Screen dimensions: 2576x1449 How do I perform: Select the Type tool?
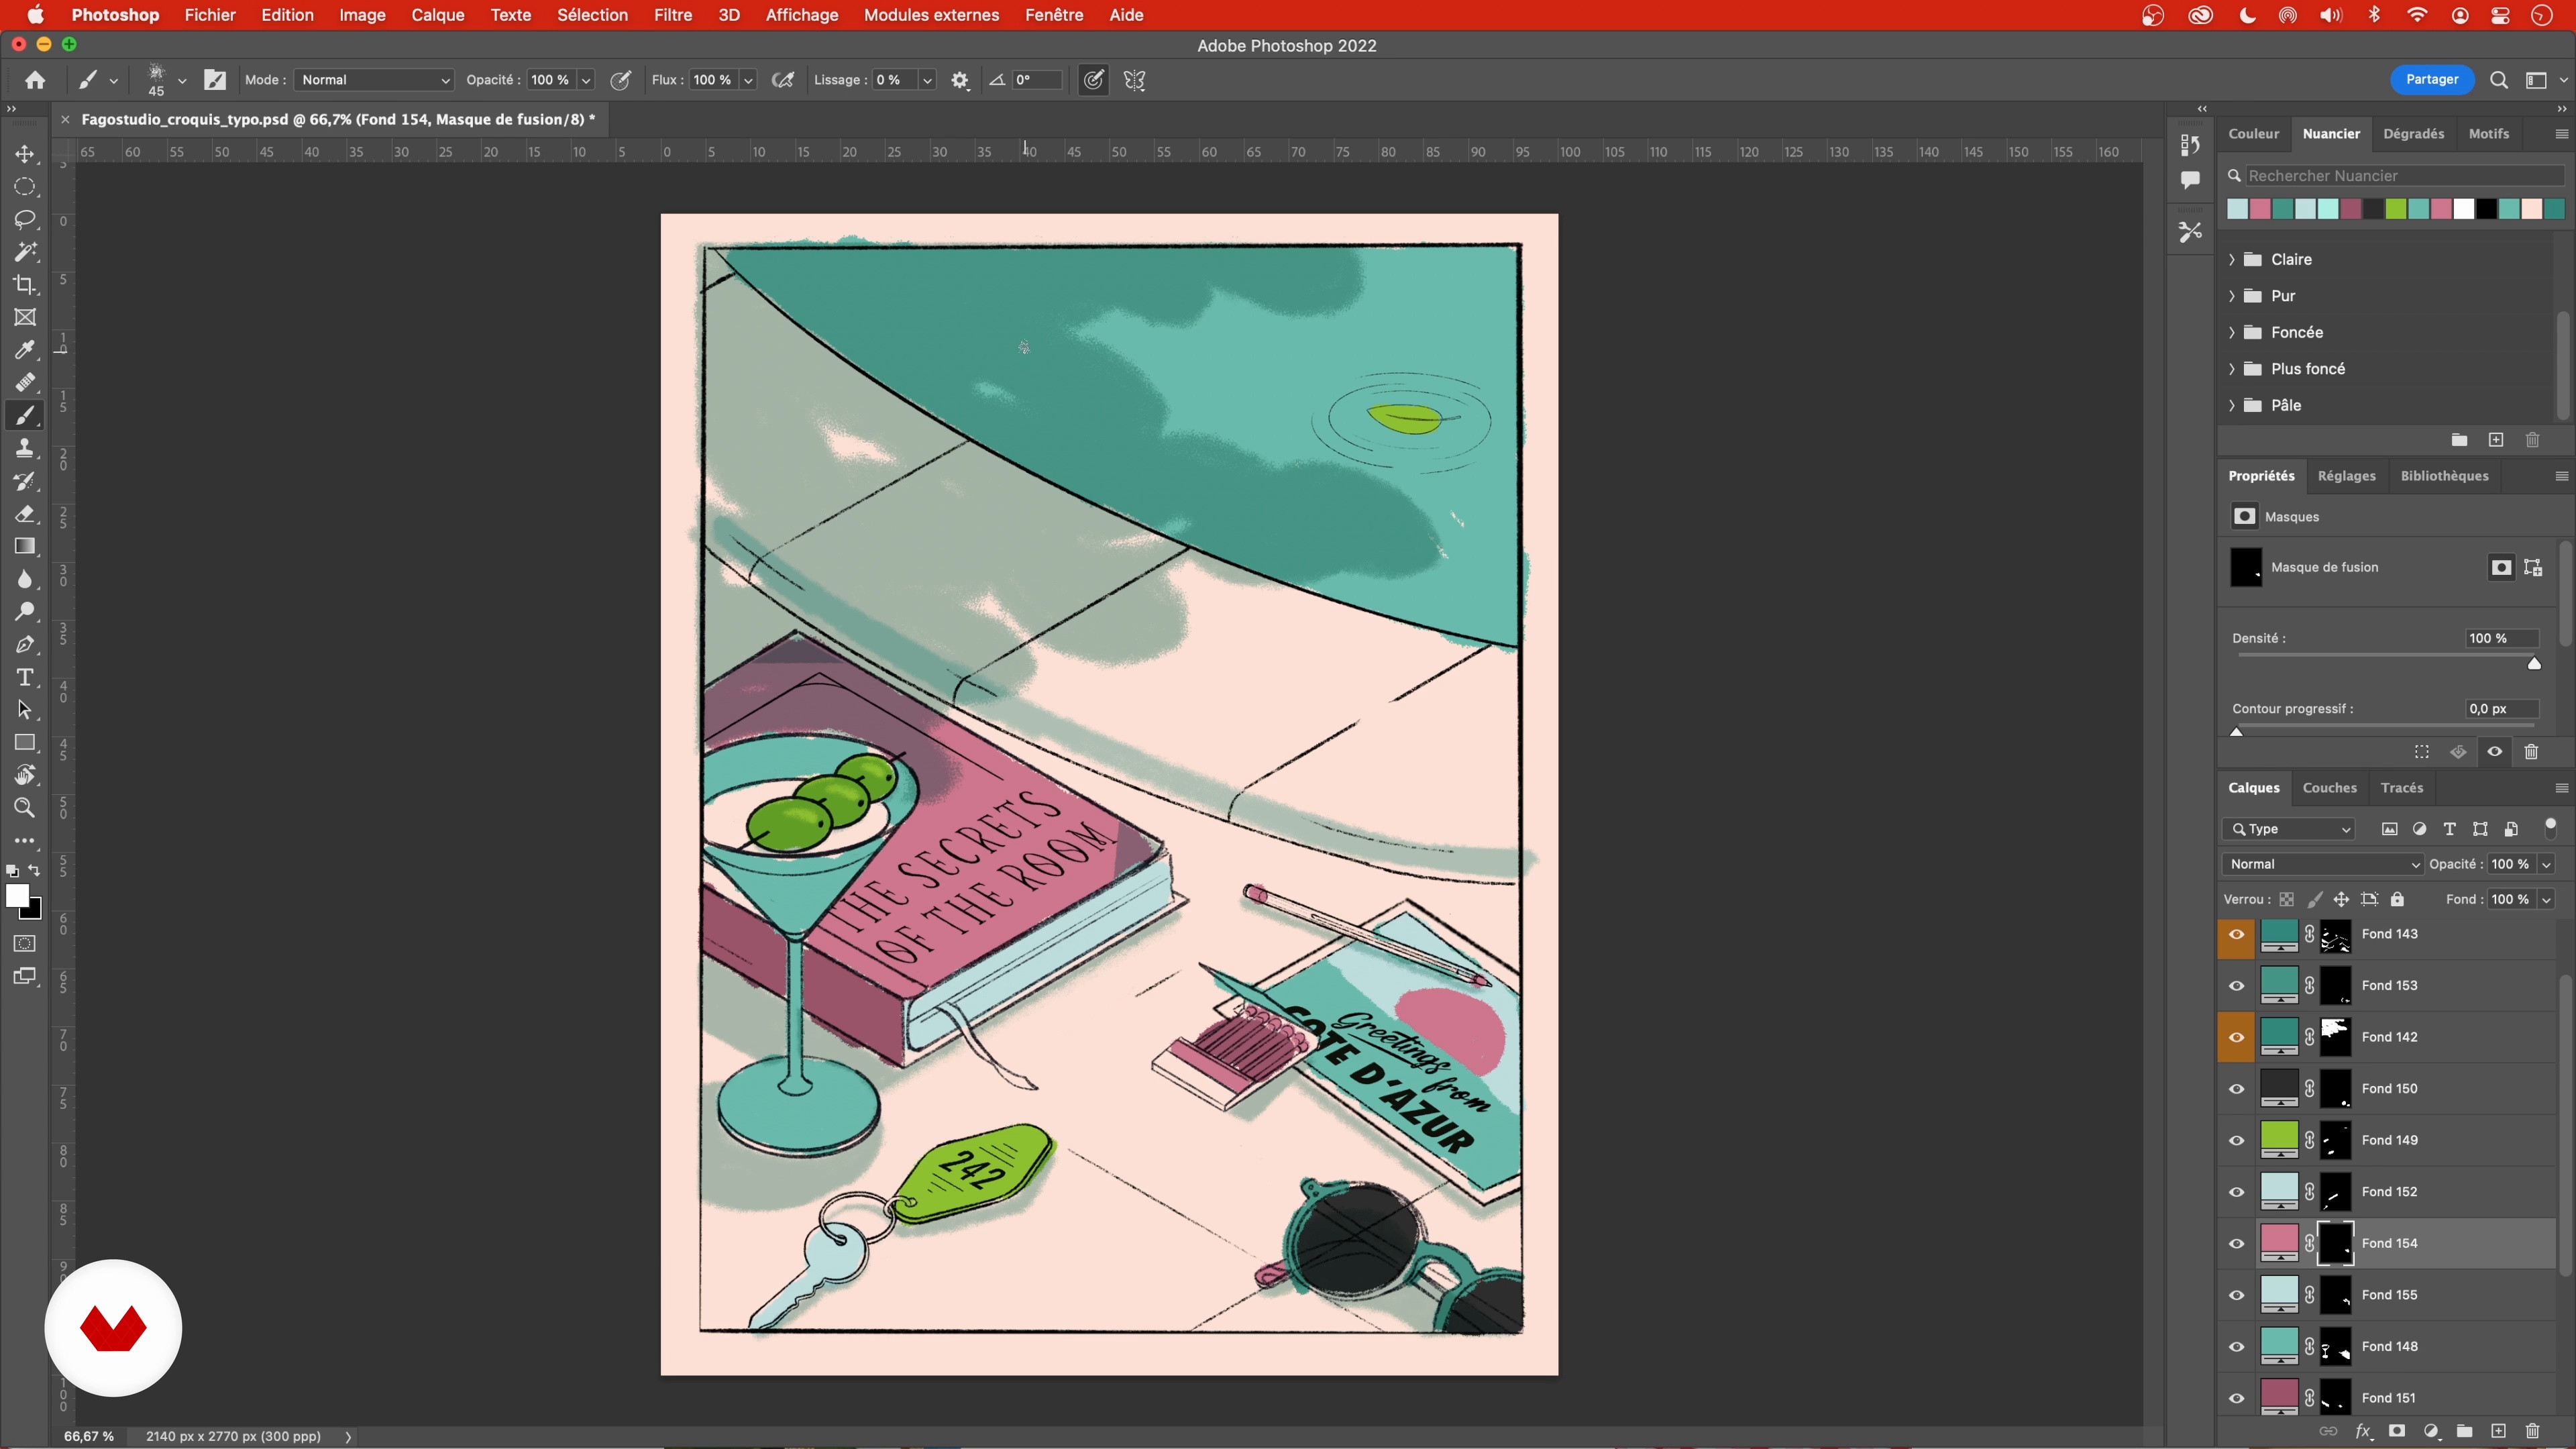tap(25, 677)
